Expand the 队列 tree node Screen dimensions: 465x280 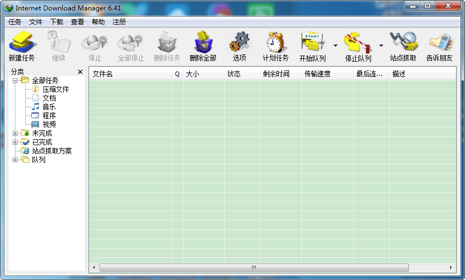pyautogui.click(x=15, y=160)
